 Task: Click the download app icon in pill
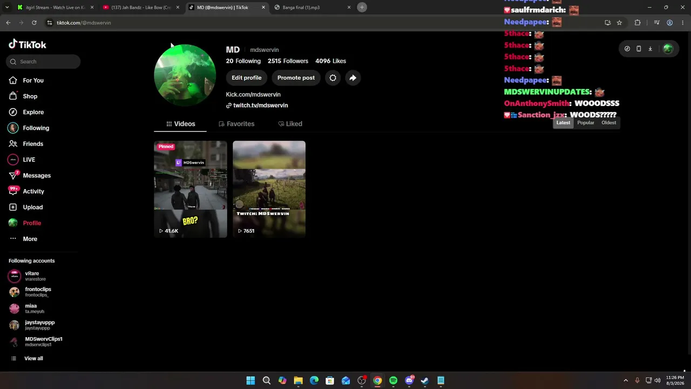point(650,49)
